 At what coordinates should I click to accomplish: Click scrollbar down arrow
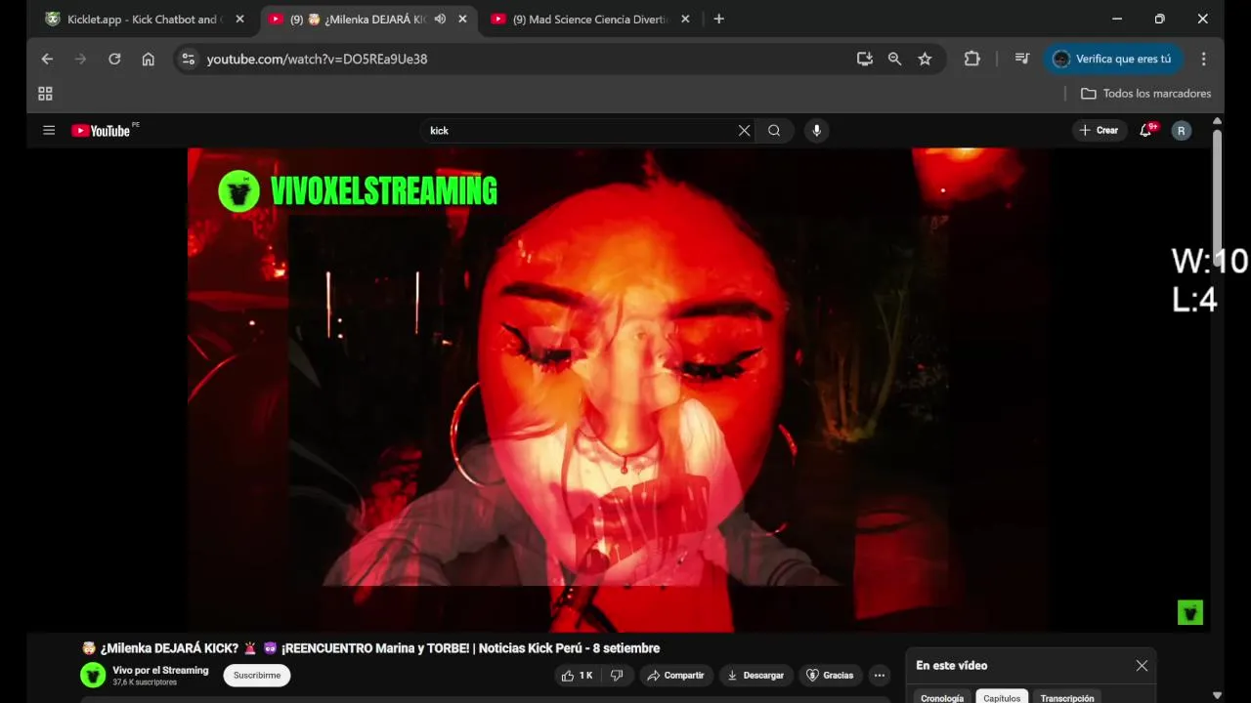click(1217, 695)
